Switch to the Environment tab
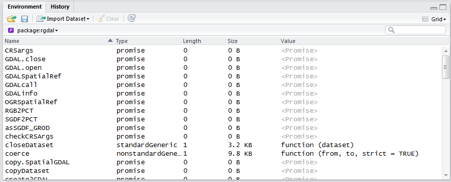Image resolution: width=451 pixels, height=182 pixels. 25,7
